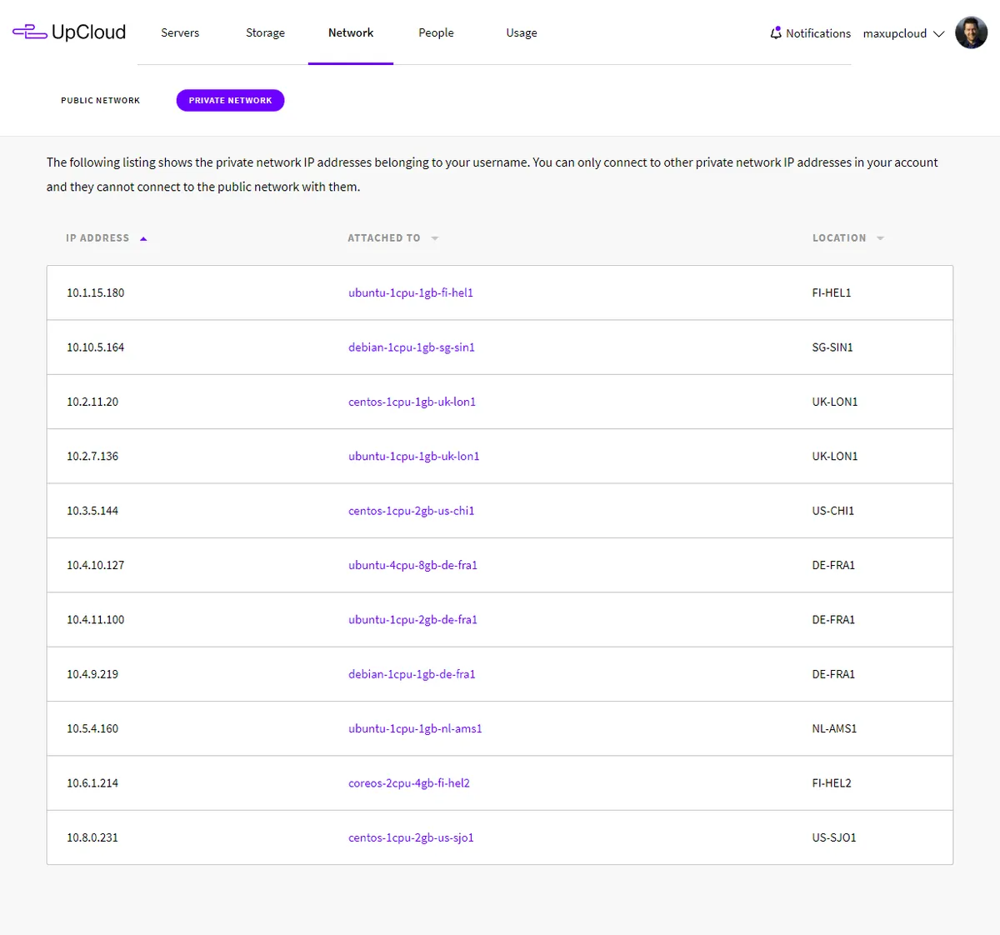
Task: Open ubuntu-4cpu-8gb-de-fra1 server page
Action: pyautogui.click(x=412, y=565)
